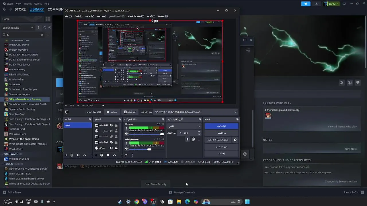Add a scene transition with plus icon

pyautogui.click(x=188, y=139)
